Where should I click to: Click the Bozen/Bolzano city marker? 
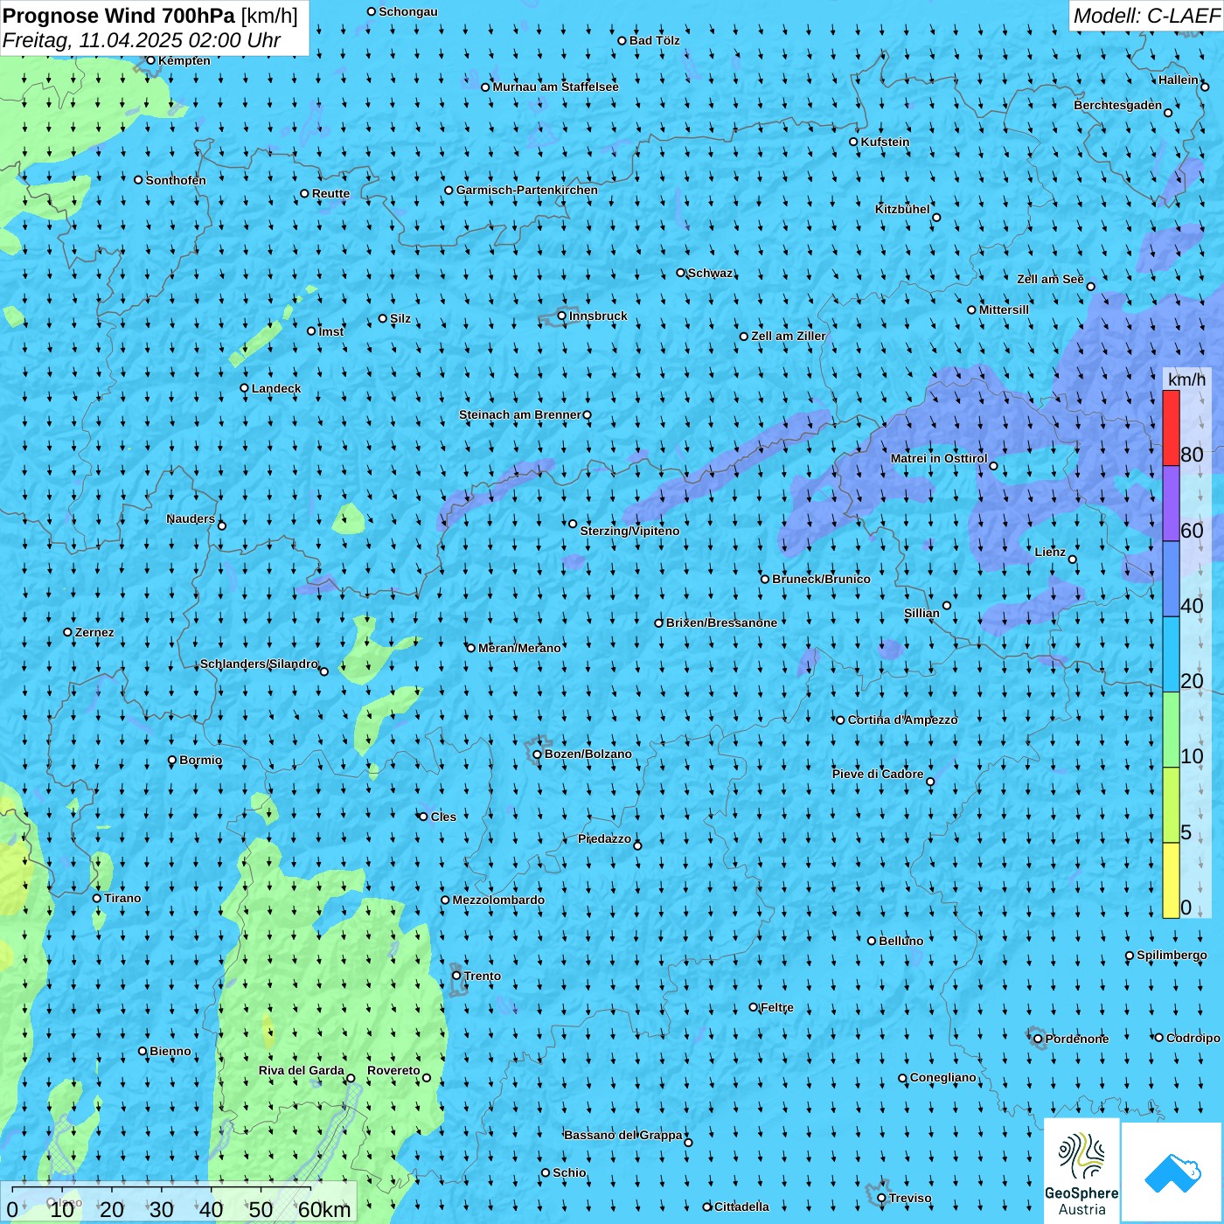[537, 754]
